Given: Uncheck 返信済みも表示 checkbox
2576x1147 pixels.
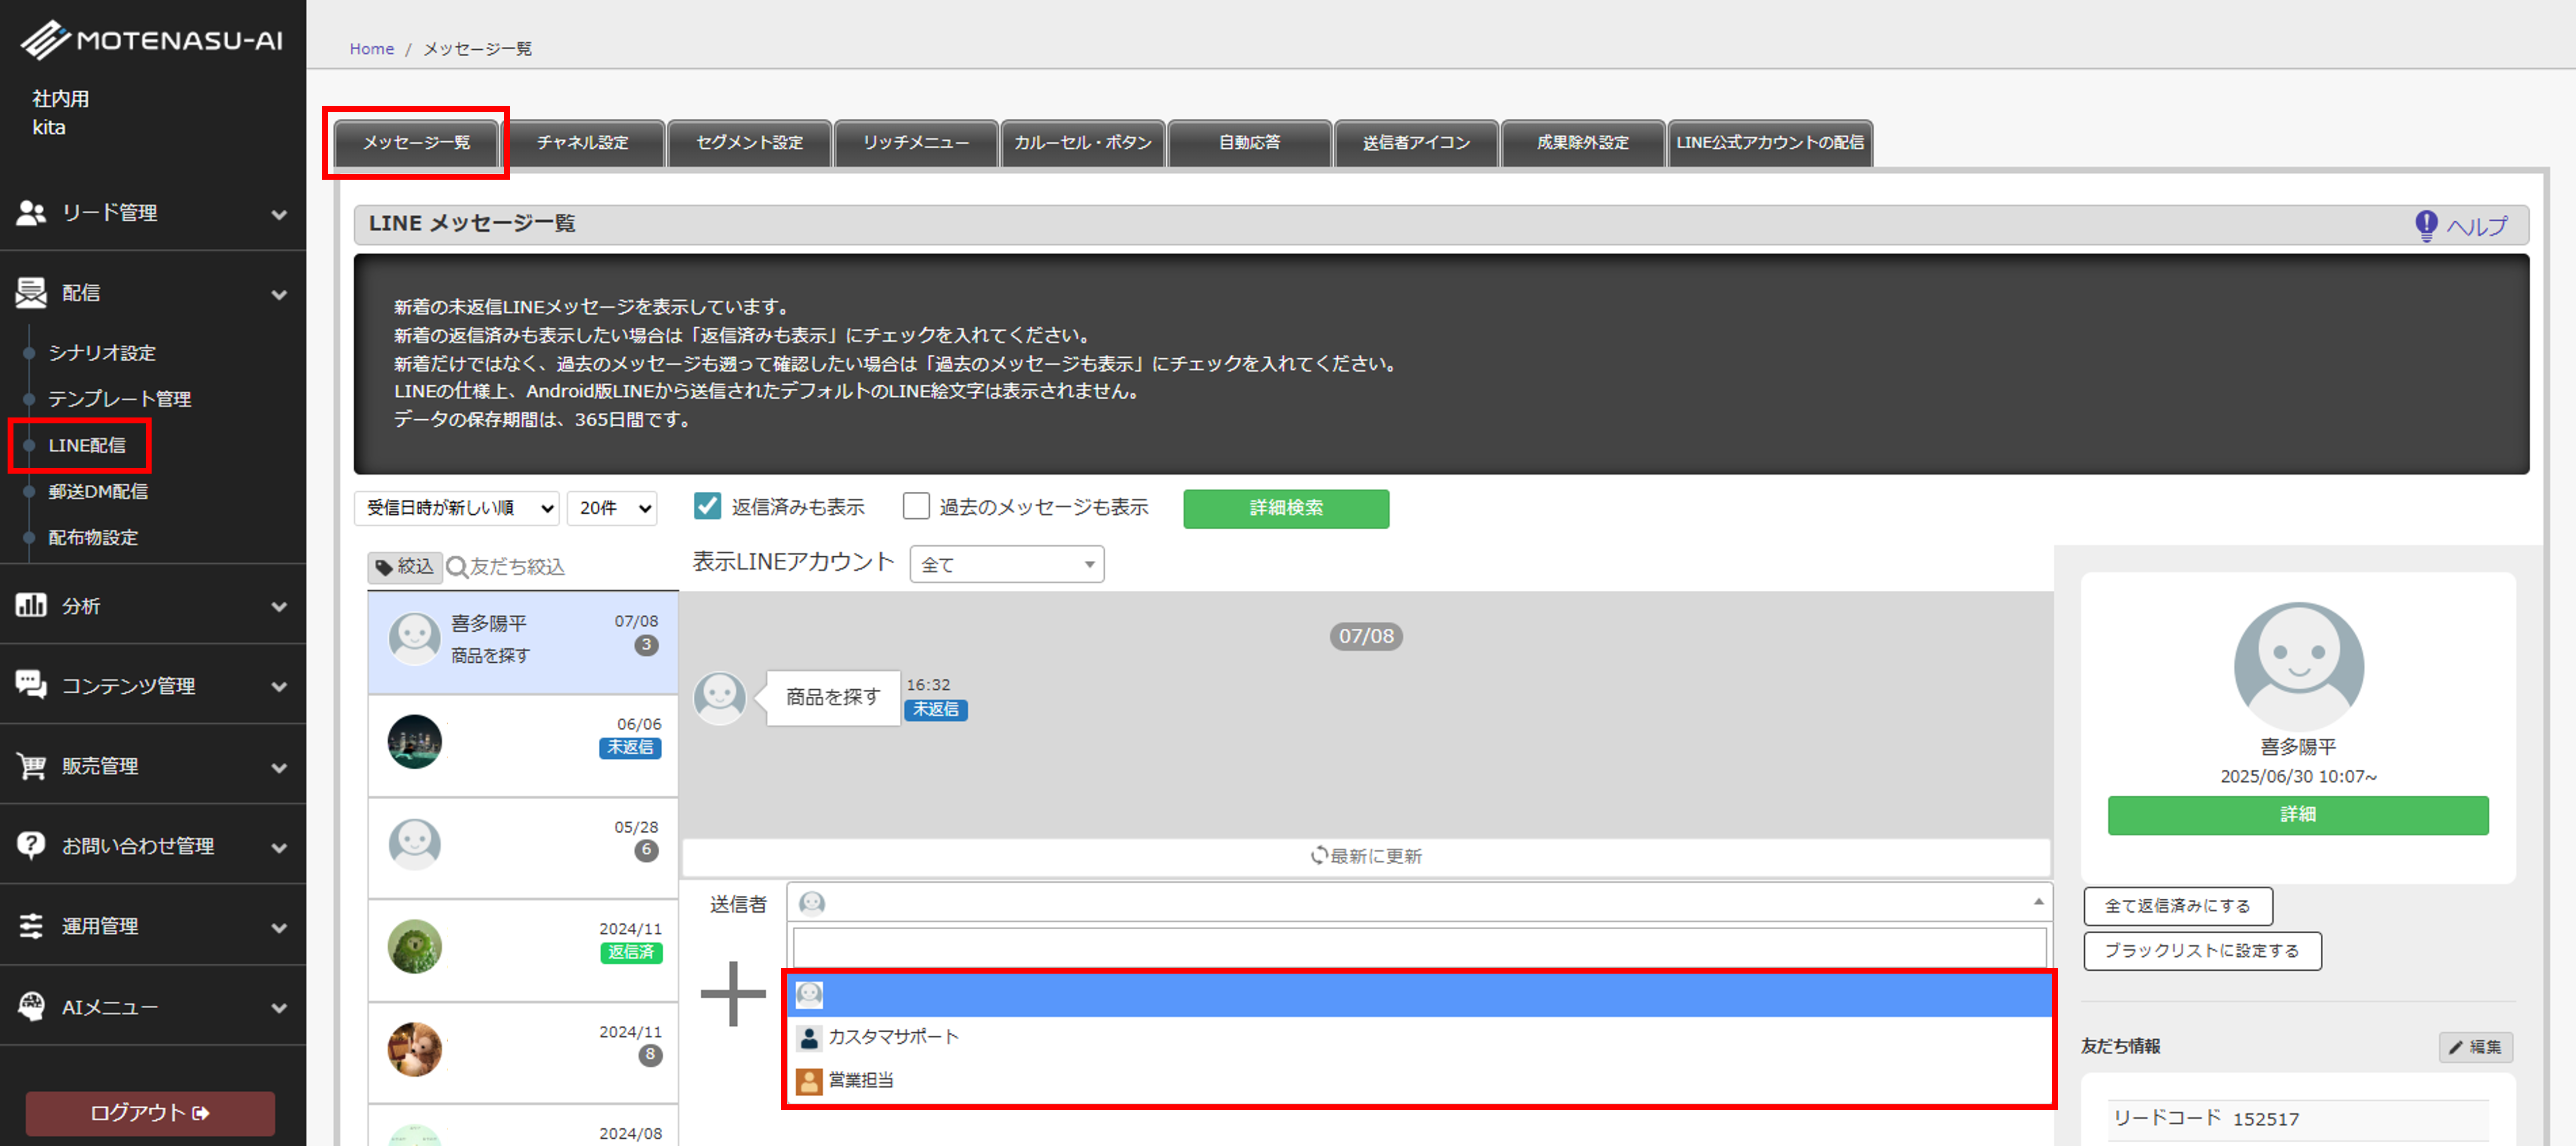Looking at the screenshot, I should 707,507.
